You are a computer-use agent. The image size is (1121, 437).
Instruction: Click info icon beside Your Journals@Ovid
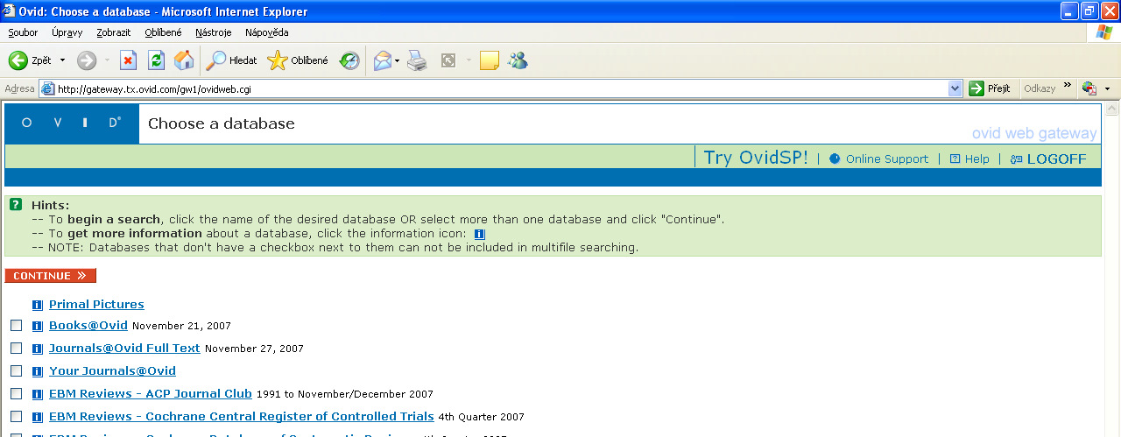tap(38, 371)
